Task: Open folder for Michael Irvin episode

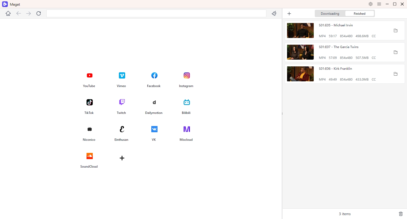Action: [396, 30]
